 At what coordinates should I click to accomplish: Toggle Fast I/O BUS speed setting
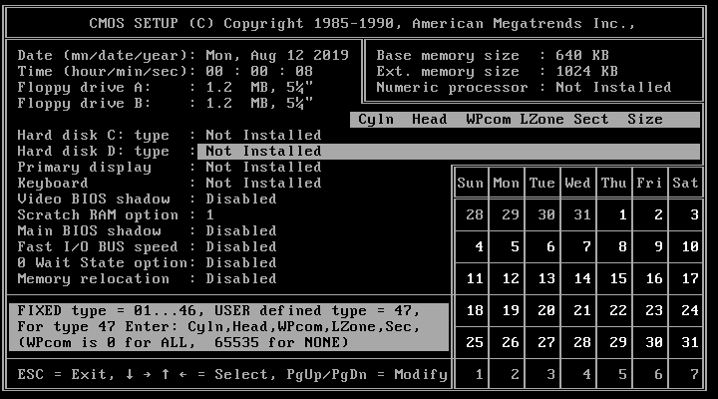(x=240, y=246)
